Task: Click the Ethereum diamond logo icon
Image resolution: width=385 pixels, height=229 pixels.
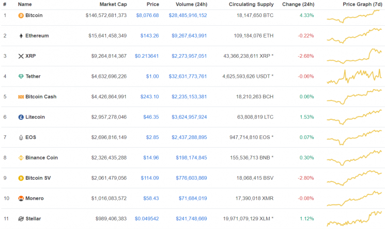Action: (x=21, y=36)
